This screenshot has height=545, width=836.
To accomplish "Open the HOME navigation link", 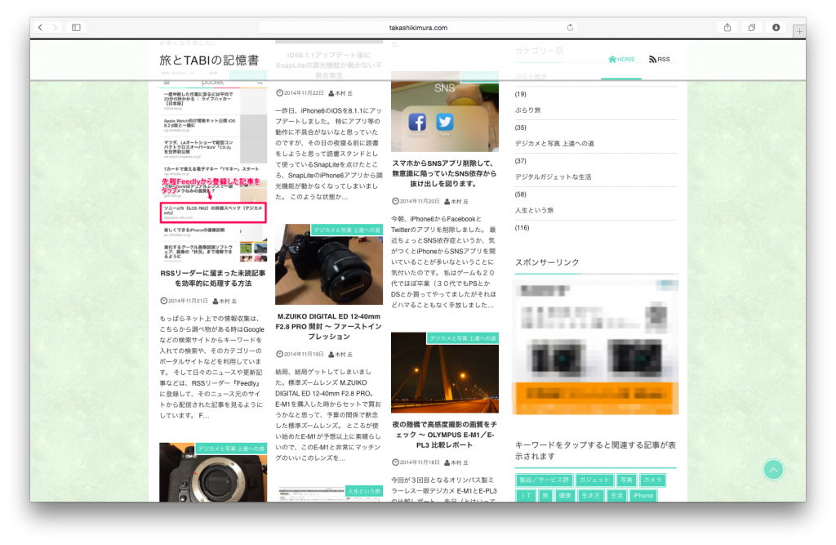I will coord(621,60).
